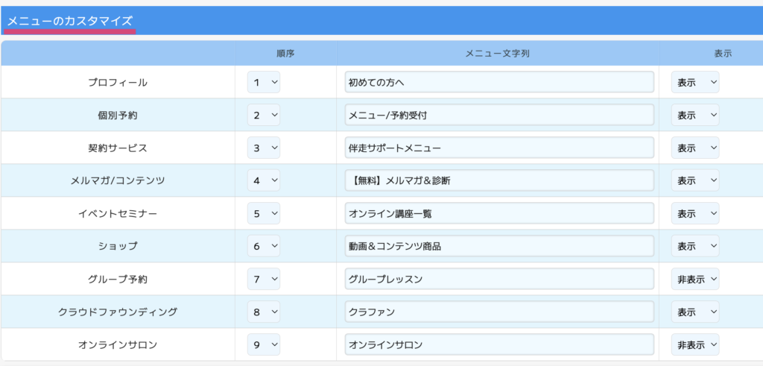The image size is (763, 366).
Task: Click the クラファン input field
Action: tap(499, 312)
